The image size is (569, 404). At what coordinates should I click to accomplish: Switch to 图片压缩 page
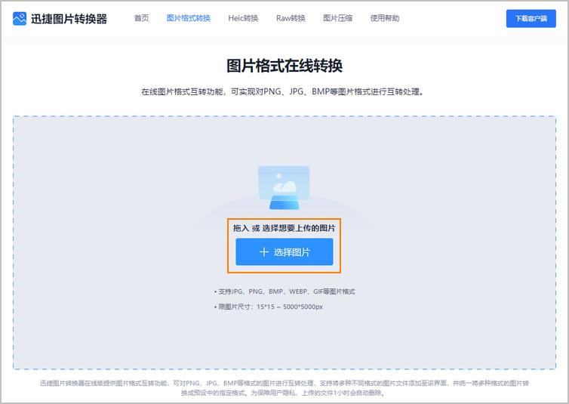tap(337, 18)
